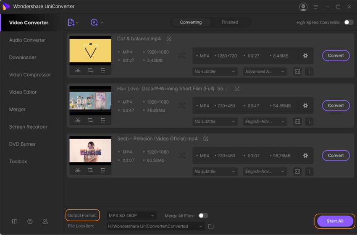Image resolution: width=357 pixels, height=235 pixels.
Task: Convert the Hair Love video file
Action: [x=336, y=106]
